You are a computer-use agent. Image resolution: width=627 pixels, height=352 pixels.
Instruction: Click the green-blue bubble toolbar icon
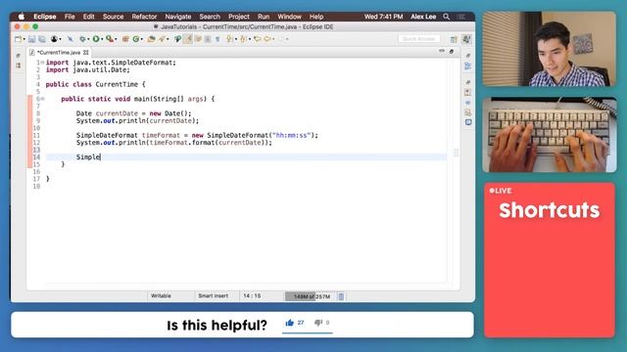pos(178,39)
